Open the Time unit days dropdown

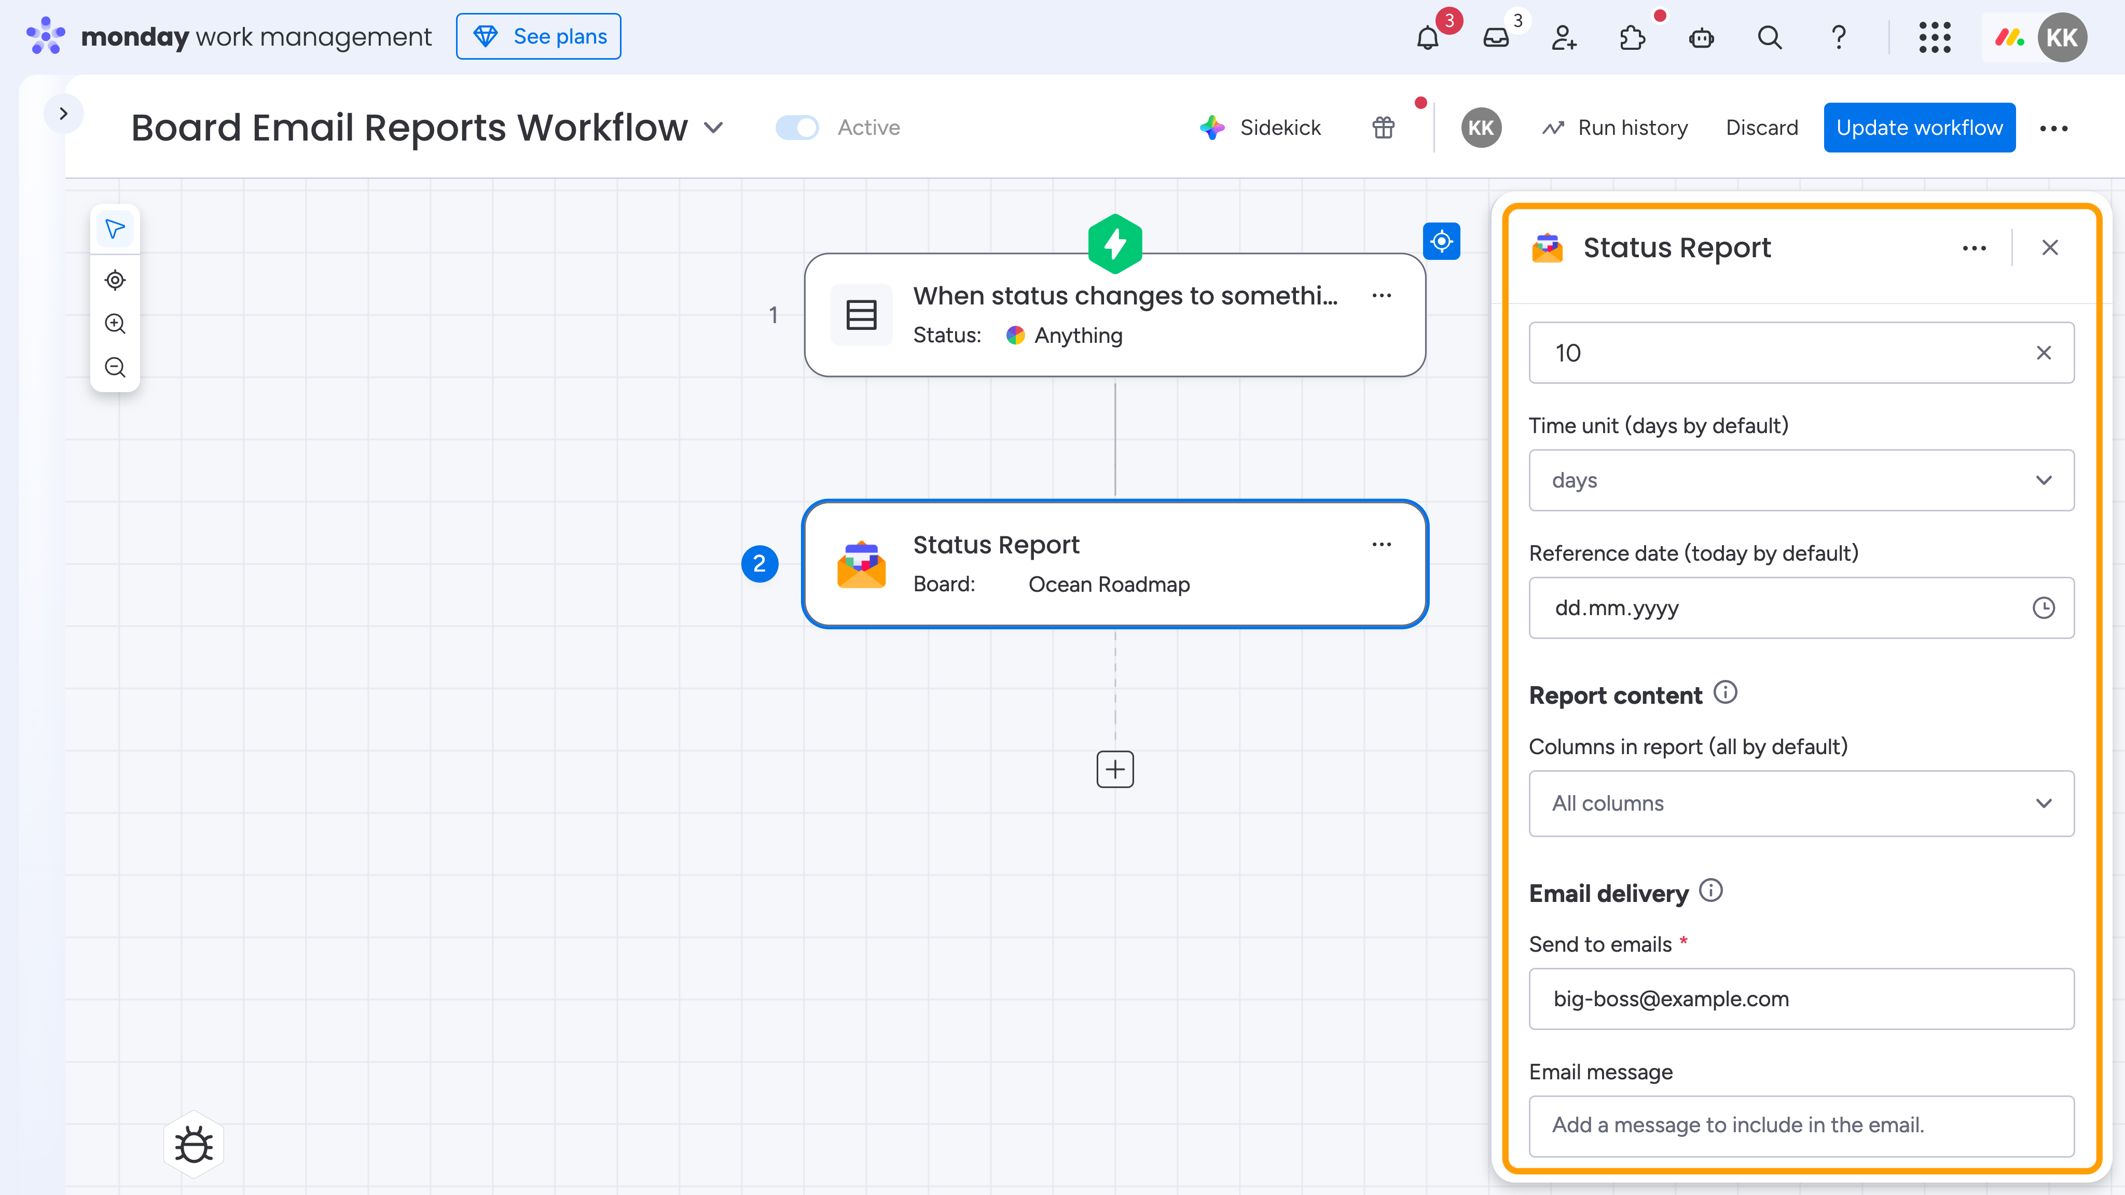point(1801,480)
